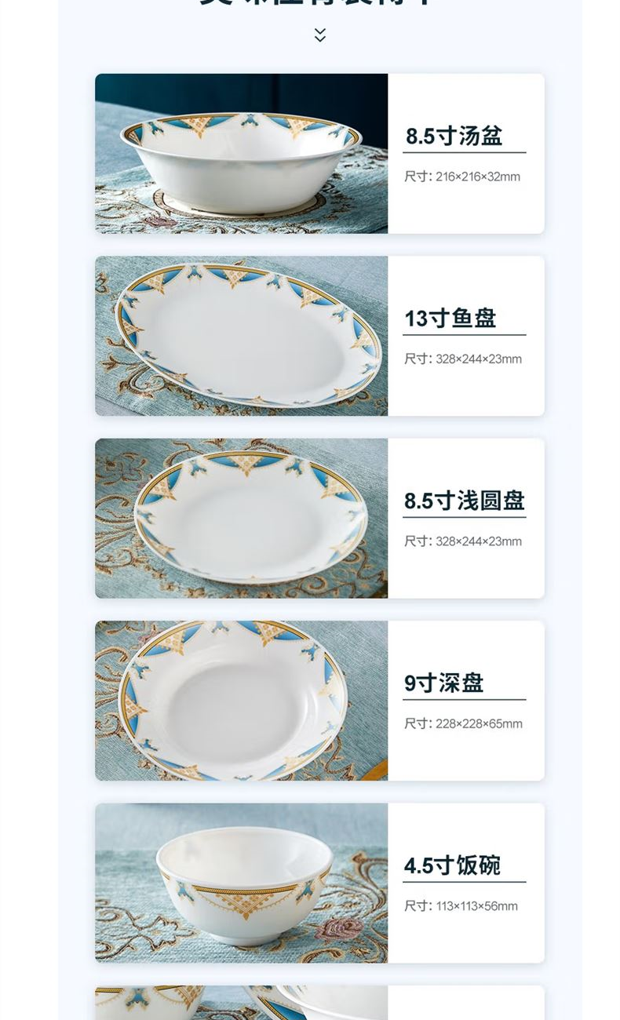Click the underline below 4.5寸饭碗 title
Screen dimensions: 620x1020
click(x=465, y=882)
